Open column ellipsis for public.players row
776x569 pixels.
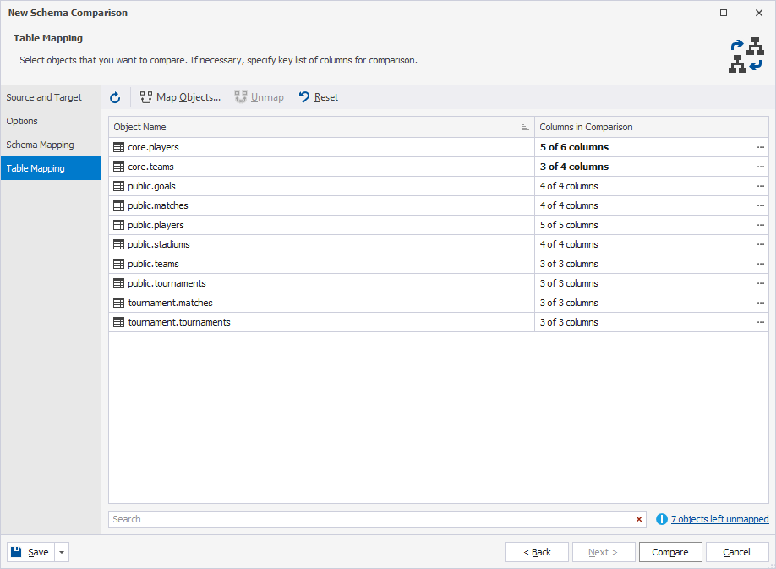761,225
